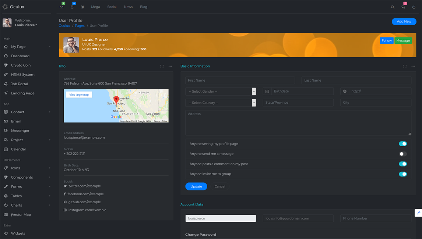
Task: Open Dashboard in the sidebar
Action: [20, 56]
